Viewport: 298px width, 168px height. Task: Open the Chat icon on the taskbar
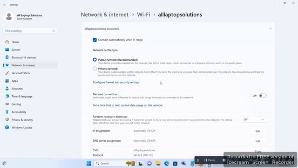pos(149,163)
